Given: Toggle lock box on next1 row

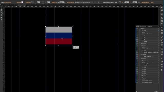Looking at the screenshot, I should pyautogui.click(x=159, y=65).
